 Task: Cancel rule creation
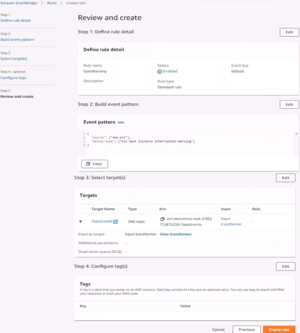pos(218,330)
